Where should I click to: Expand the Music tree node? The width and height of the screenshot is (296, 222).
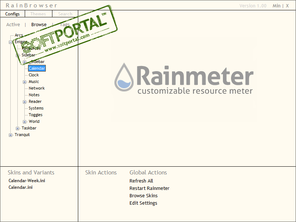(24, 82)
